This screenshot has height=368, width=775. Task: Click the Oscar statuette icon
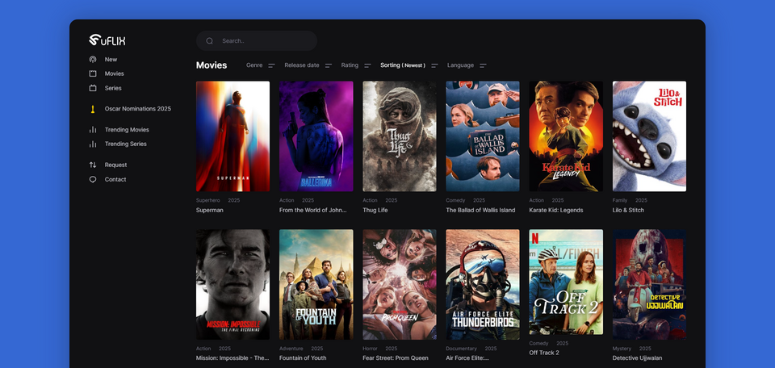92,109
